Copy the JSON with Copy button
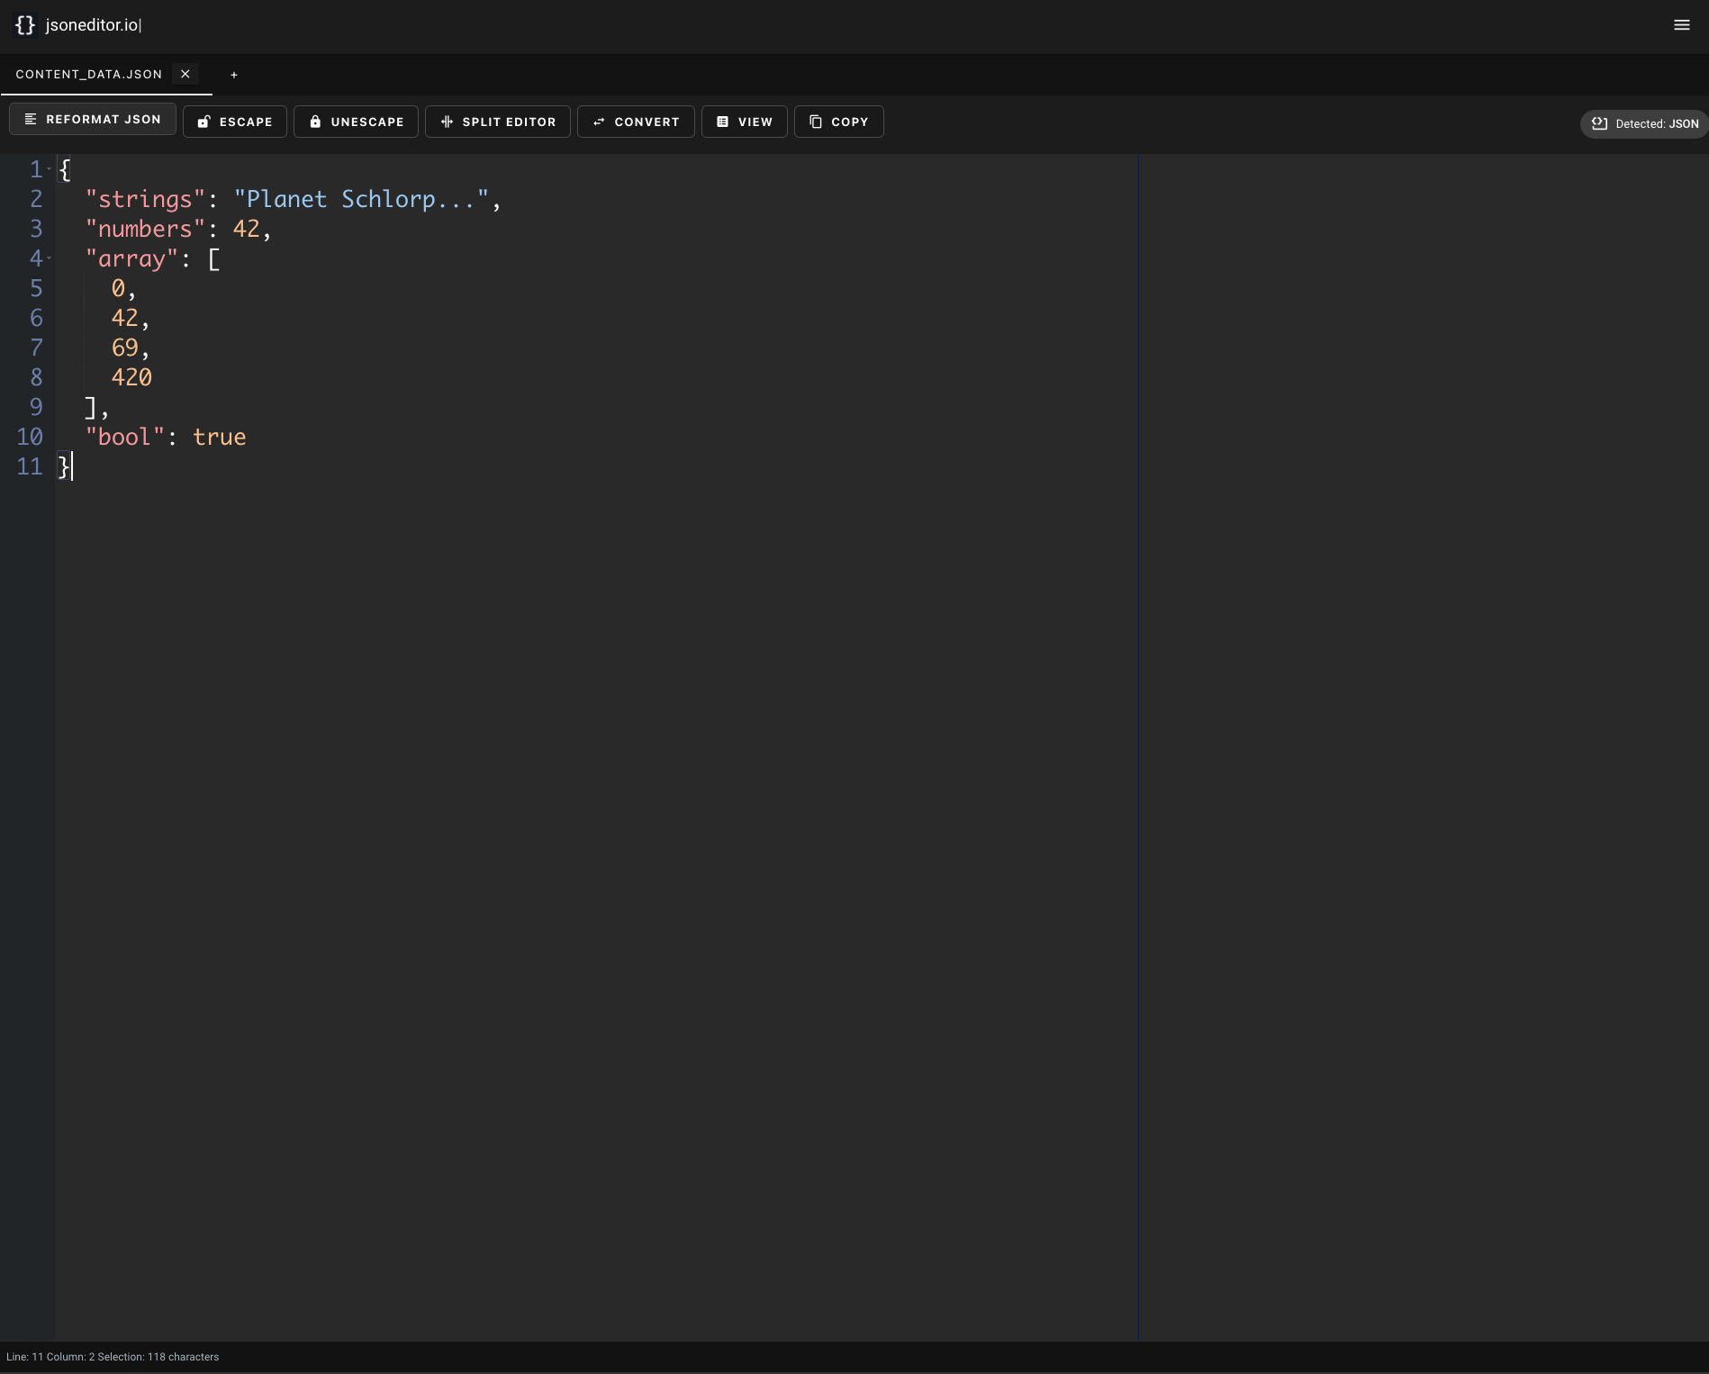Viewport: 1709px width, 1374px height. click(839, 122)
